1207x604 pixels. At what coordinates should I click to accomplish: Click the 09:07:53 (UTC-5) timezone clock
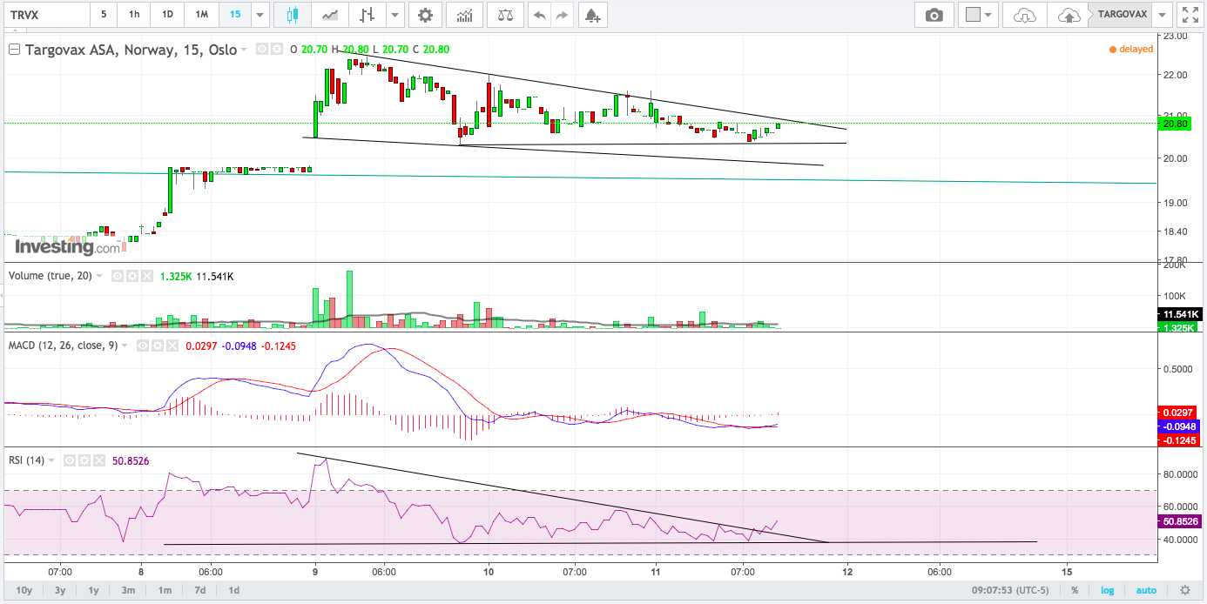(x=1009, y=590)
